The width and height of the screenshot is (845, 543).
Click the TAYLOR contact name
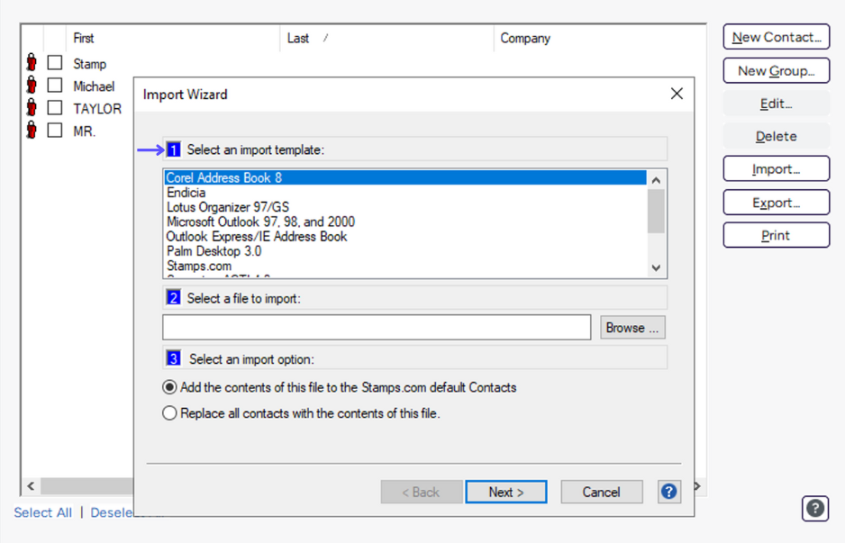97,109
